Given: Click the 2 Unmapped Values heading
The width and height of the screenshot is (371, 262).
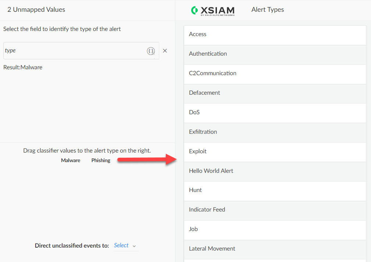Looking at the screenshot, I should [36, 10].
